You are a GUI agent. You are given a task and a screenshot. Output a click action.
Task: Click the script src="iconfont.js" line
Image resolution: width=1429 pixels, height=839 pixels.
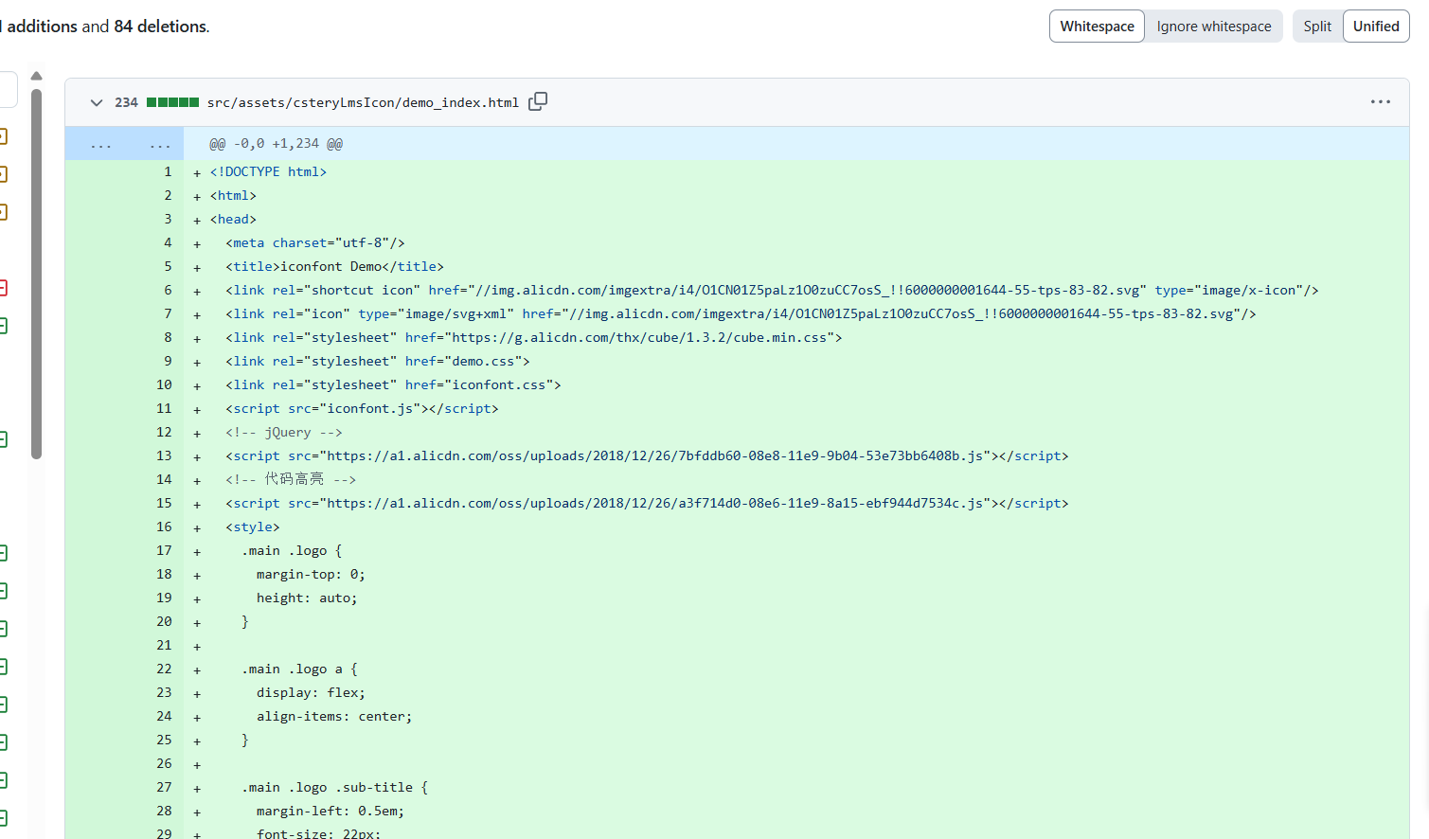(362, 408)
